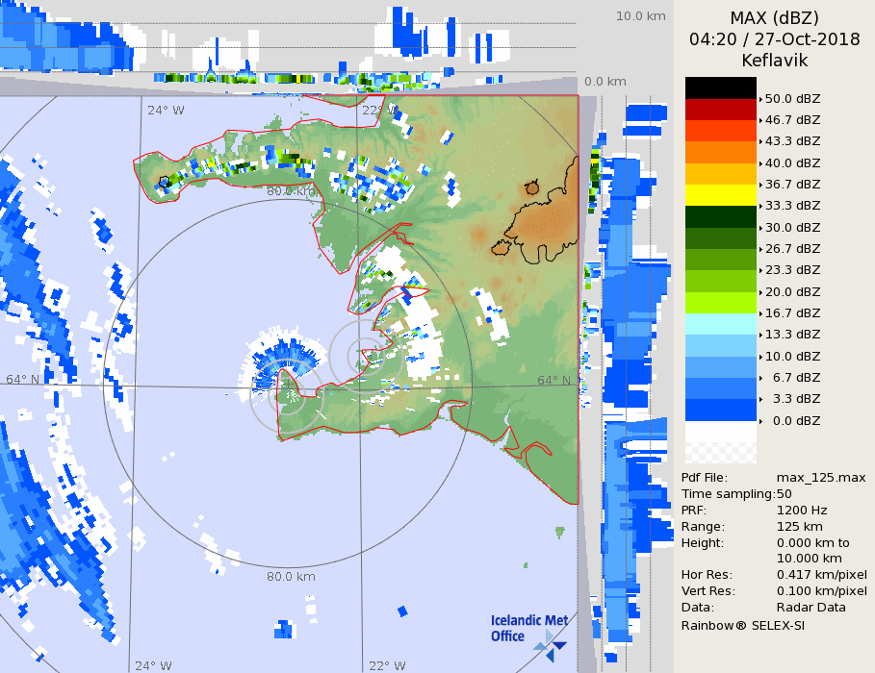Click the 04:20 / 27-Oct-2018 timestamp
The width and height of the screenshot is (875, 673).
[774, 39]
